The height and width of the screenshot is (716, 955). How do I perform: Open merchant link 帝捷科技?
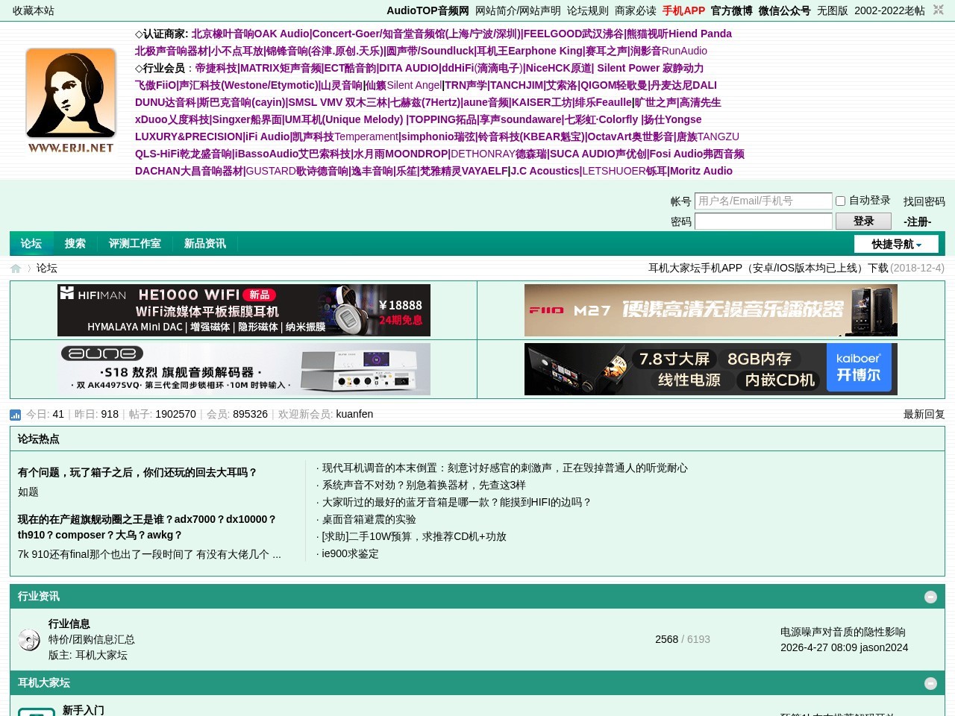pos(216,68)
